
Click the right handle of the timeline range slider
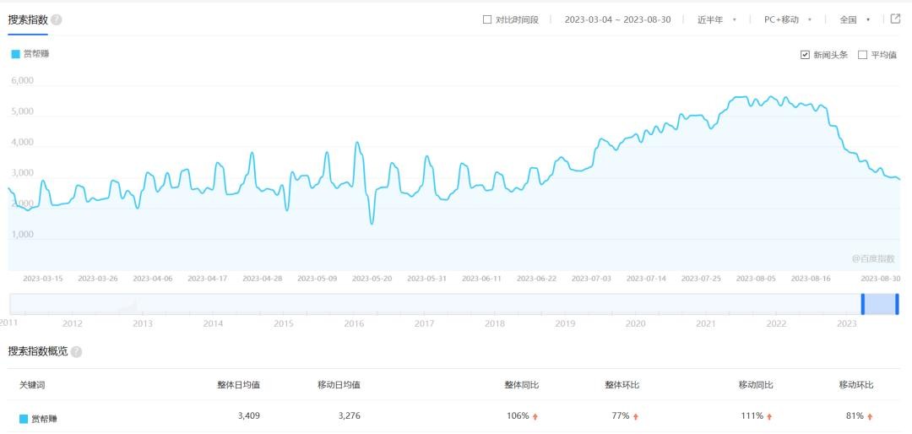pyautogui.click(x=897, y=304)
